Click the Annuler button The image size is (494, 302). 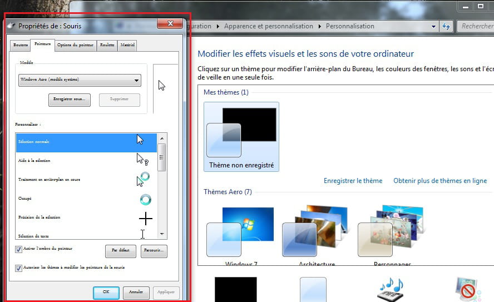pos(136,293)
